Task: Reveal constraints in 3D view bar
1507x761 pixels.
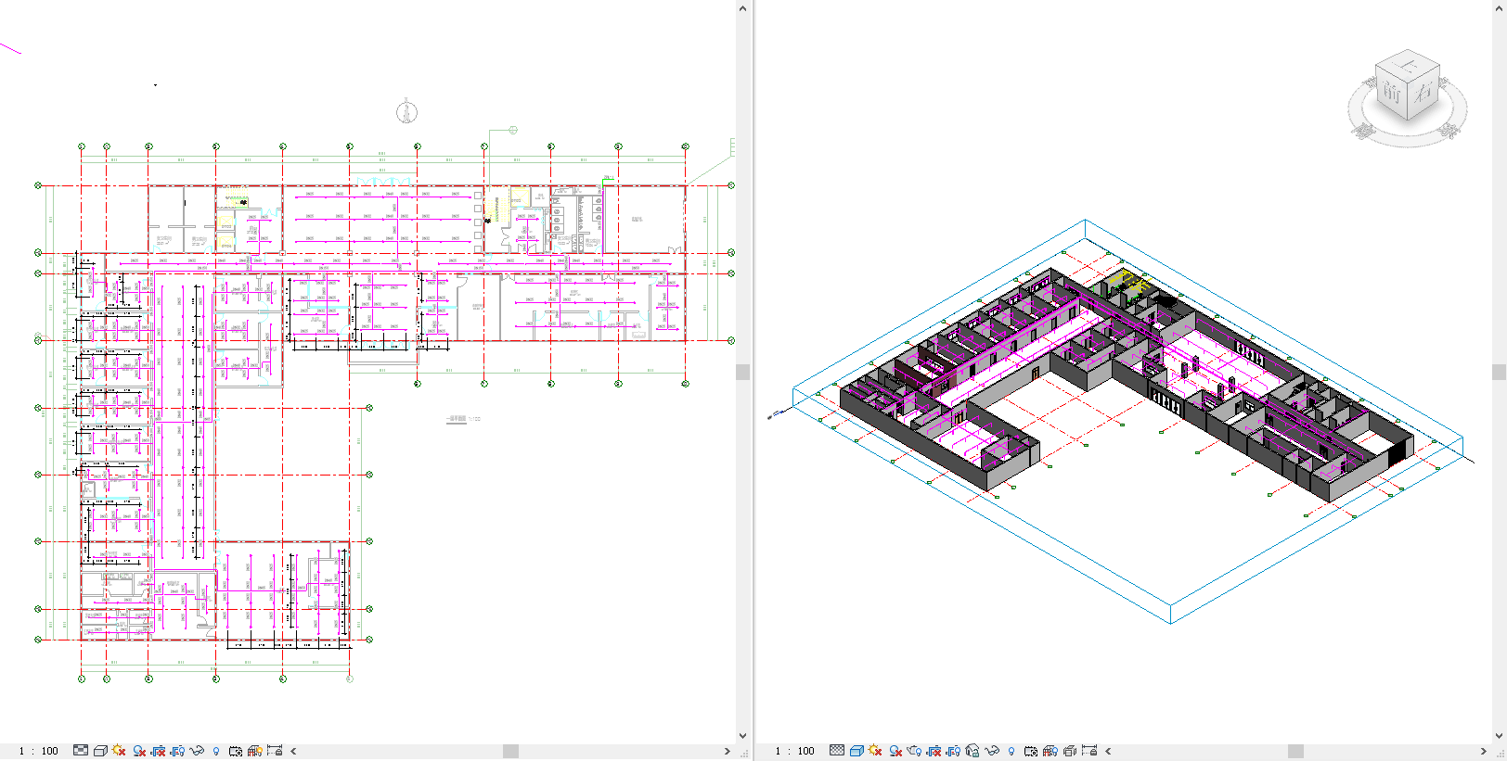Action: [x=1089, y=751]
